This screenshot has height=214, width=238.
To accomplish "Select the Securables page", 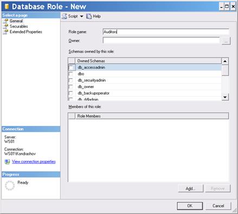I will click(x=19, y=26).
